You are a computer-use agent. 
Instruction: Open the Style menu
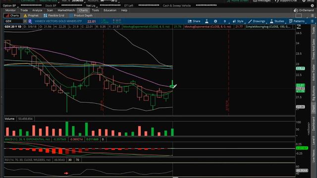pos(238,21)
